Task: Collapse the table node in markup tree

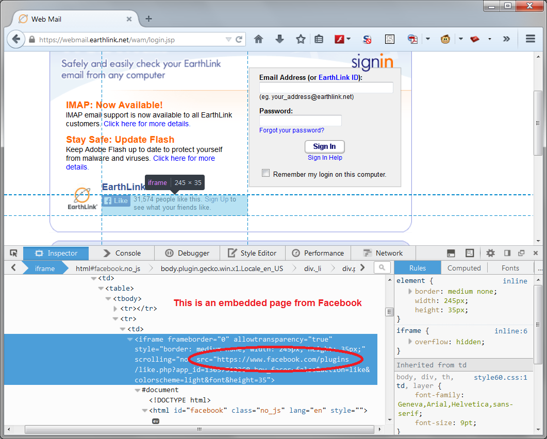Action: click(101, 289)
